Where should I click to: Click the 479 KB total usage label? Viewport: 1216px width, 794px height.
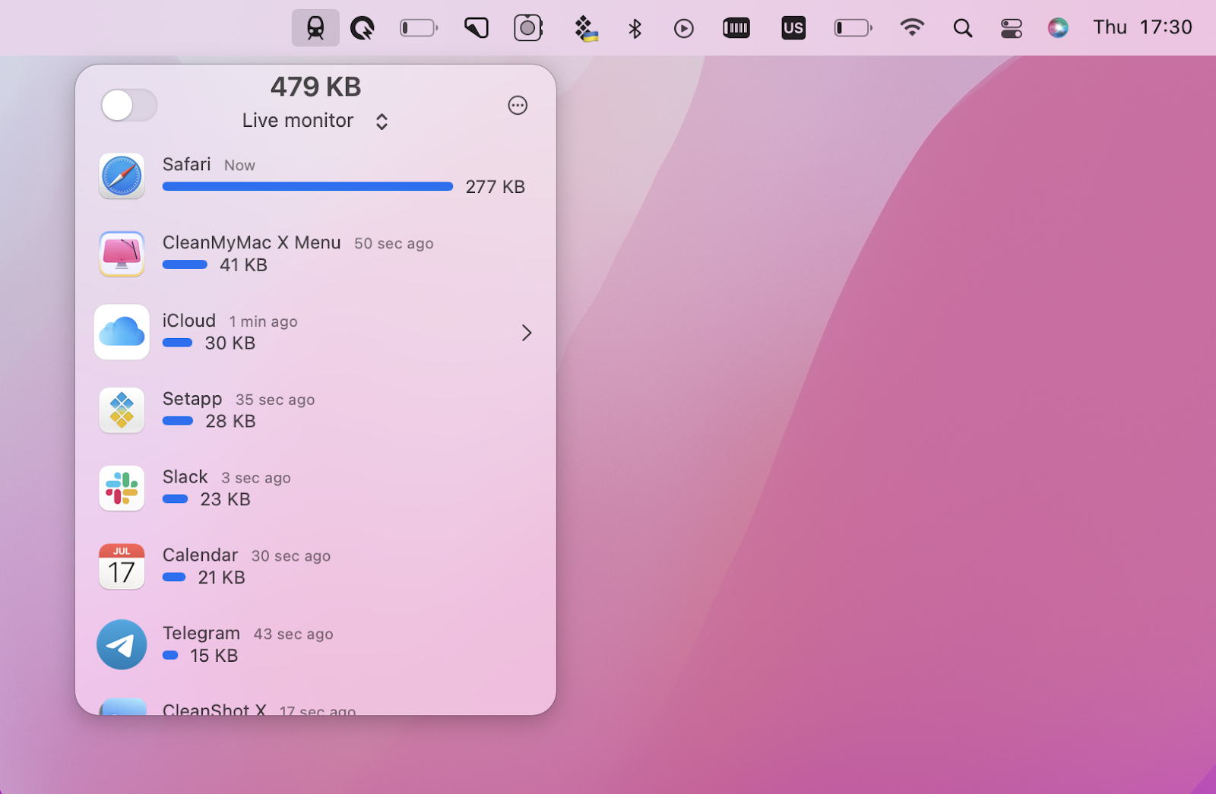[x=315, y=87]
